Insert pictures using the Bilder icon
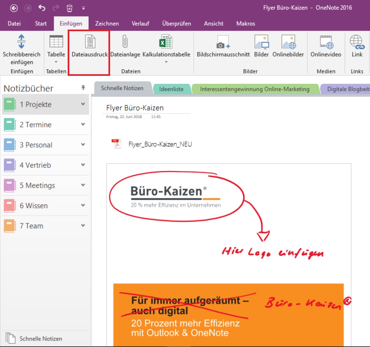Screen dimensions: 370x347 point(261,42)
